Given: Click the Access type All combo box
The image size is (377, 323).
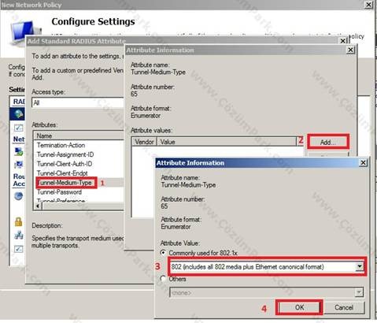Looking at the screenshot, I should [x=78, y=102].
